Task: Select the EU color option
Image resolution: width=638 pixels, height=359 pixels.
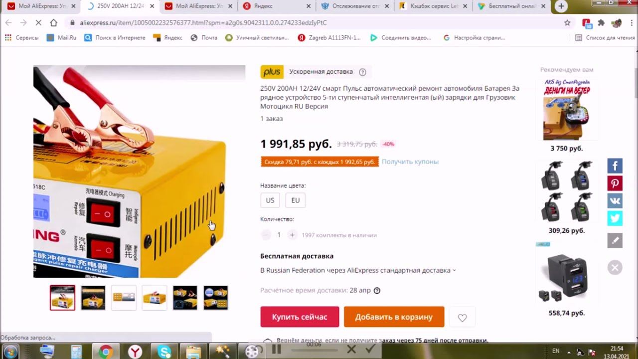Action: click(296, 200)
